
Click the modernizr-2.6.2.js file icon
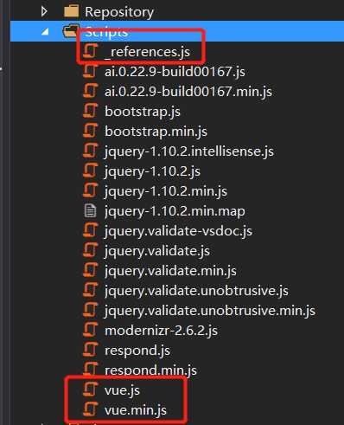(91, 330)
